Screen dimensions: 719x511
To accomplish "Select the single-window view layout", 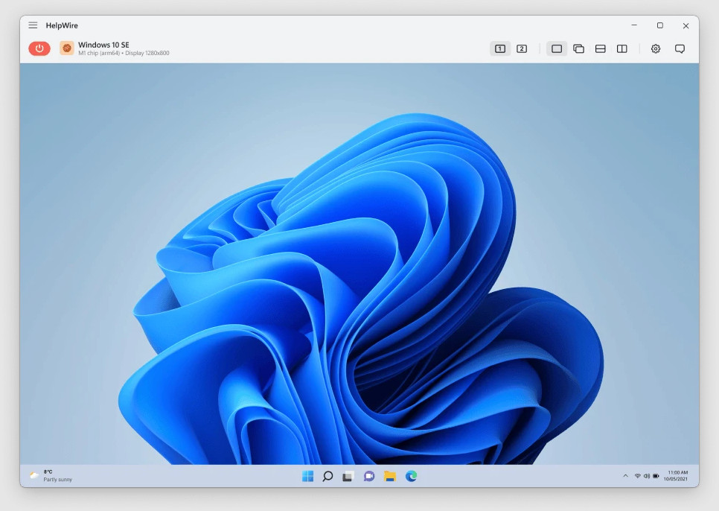I will [557, 48].
